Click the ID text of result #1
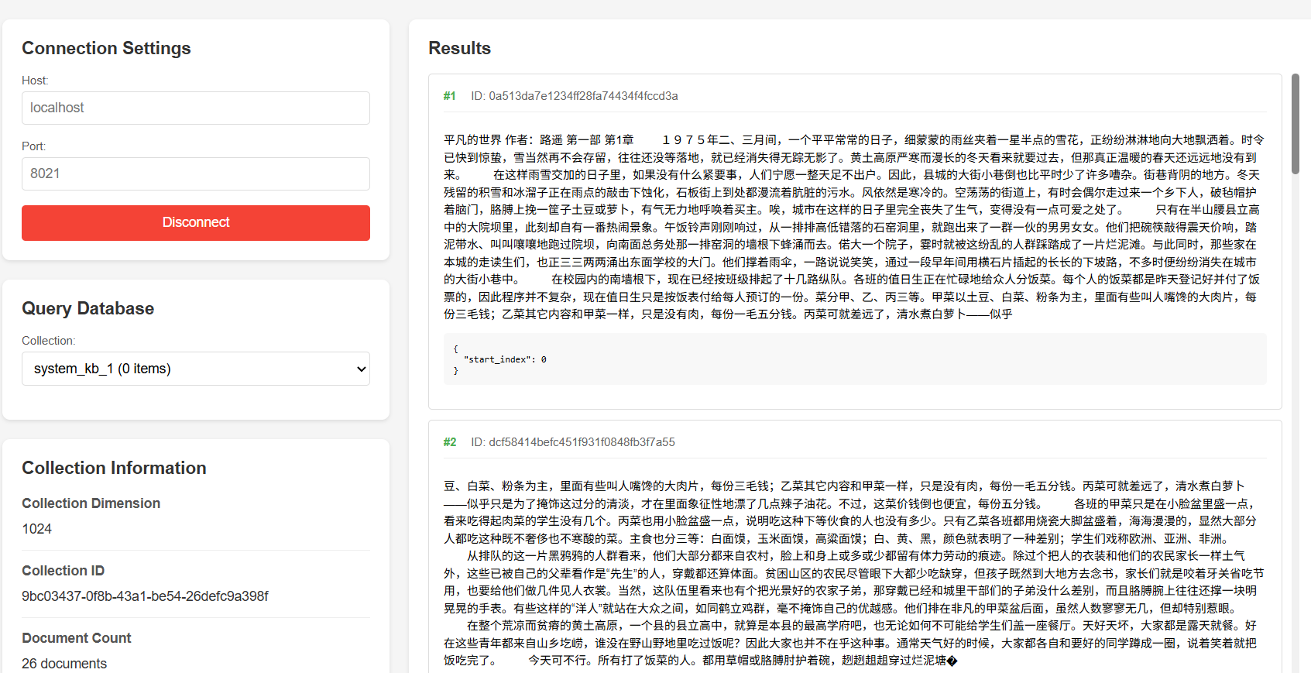This screenshot has width=1311, height=673. (x=574, y=96)
